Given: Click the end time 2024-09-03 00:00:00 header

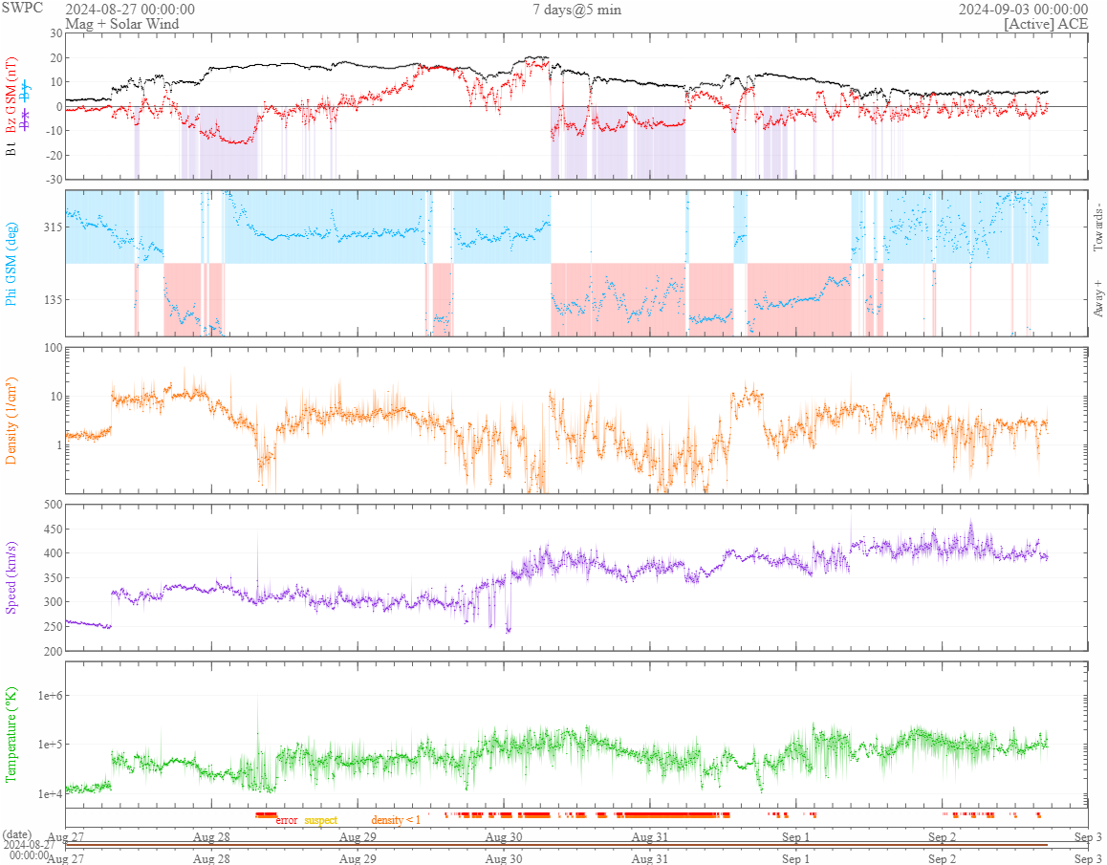Looking at the screenshot, I should (1023, 10).
